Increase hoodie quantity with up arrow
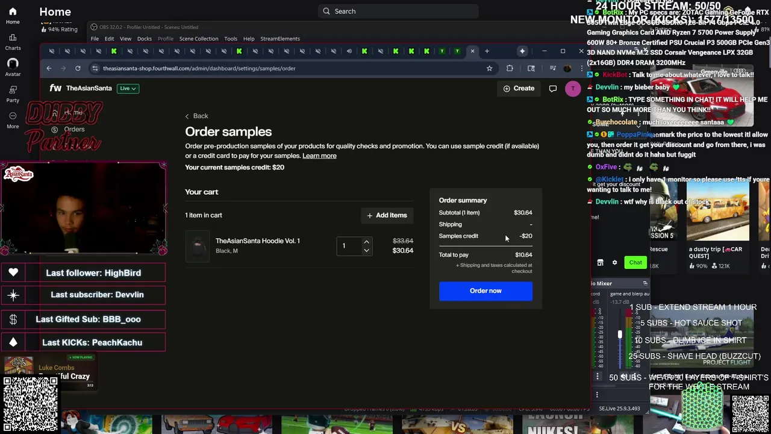The width and height of the screenshot is (771, 434). (x=366, y=242)
